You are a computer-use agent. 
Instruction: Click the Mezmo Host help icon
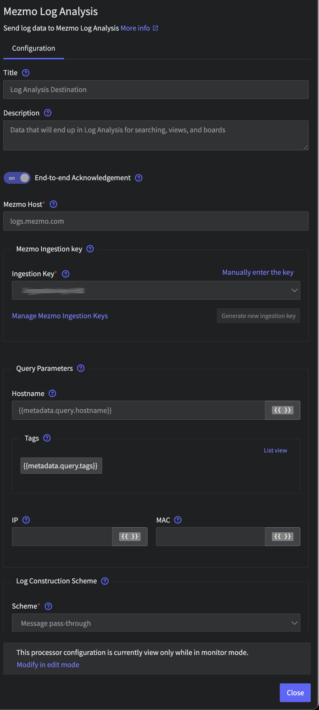tap(54, 204)
